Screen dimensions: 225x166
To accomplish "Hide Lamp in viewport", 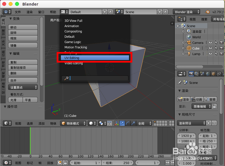I will pyautogui.click(x=210, y=54).
